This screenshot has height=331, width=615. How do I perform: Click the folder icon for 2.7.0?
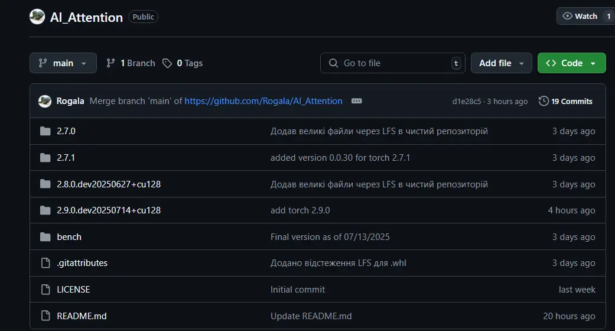coord(45,131)
